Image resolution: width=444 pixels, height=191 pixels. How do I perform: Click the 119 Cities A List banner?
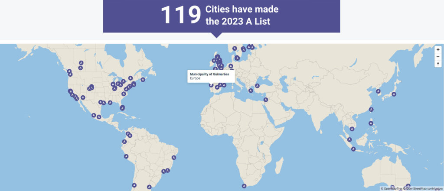(x=221, y=16)
